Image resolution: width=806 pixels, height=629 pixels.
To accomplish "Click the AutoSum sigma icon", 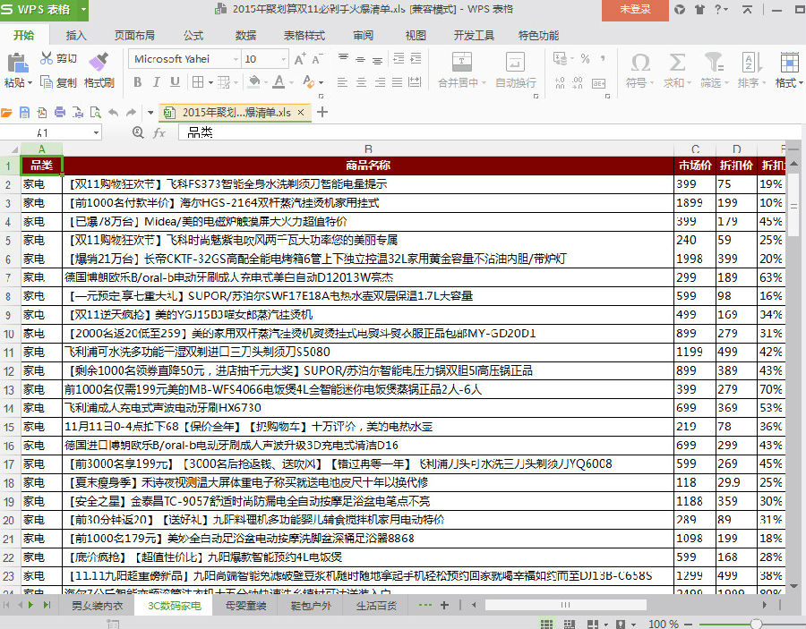I will tap(678, 63).
